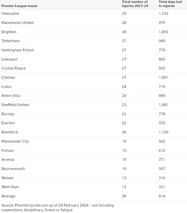Click Arsenal's 19 injuries value

124,159
